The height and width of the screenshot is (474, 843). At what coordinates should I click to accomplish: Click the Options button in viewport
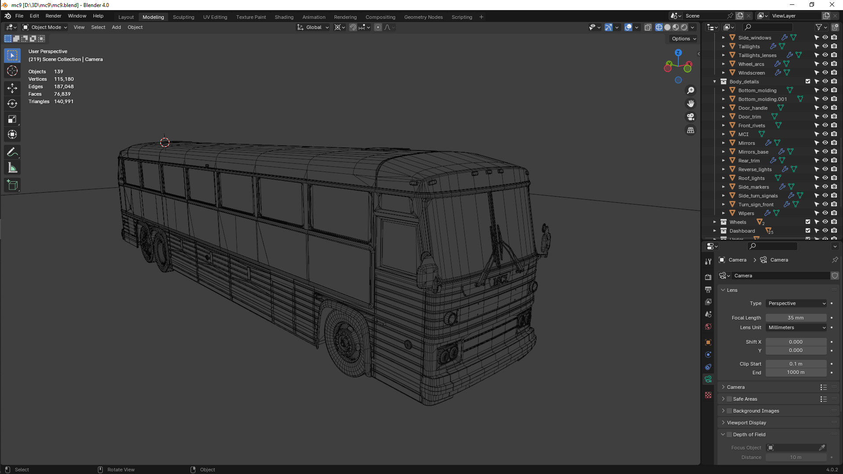pyautogui.click(x=684, y=39)
